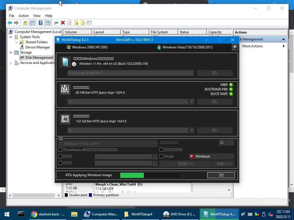Click the volume muted tray icon

(x=270, y=214)
